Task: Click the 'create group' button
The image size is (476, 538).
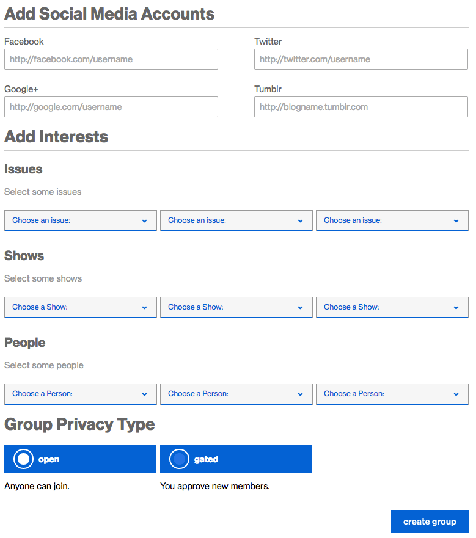Action: tap(430, 522)
